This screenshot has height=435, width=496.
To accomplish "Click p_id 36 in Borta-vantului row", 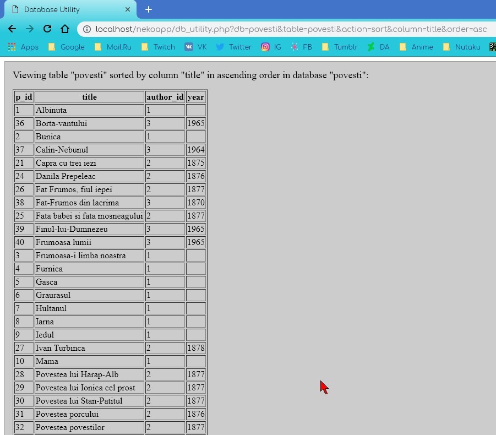I will click(24, 123).
